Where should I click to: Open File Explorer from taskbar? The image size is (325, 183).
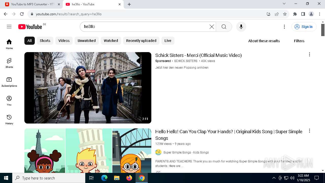117,178
